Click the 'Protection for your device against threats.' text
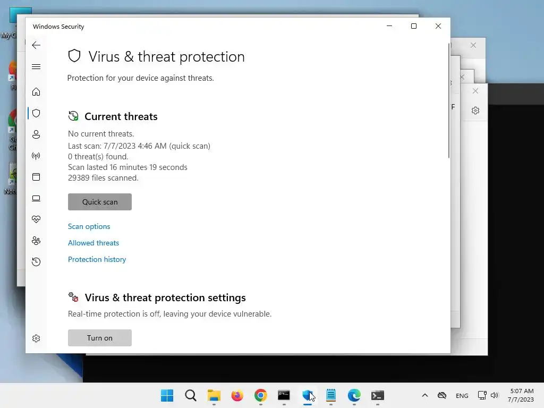 [x=140, y=78]
